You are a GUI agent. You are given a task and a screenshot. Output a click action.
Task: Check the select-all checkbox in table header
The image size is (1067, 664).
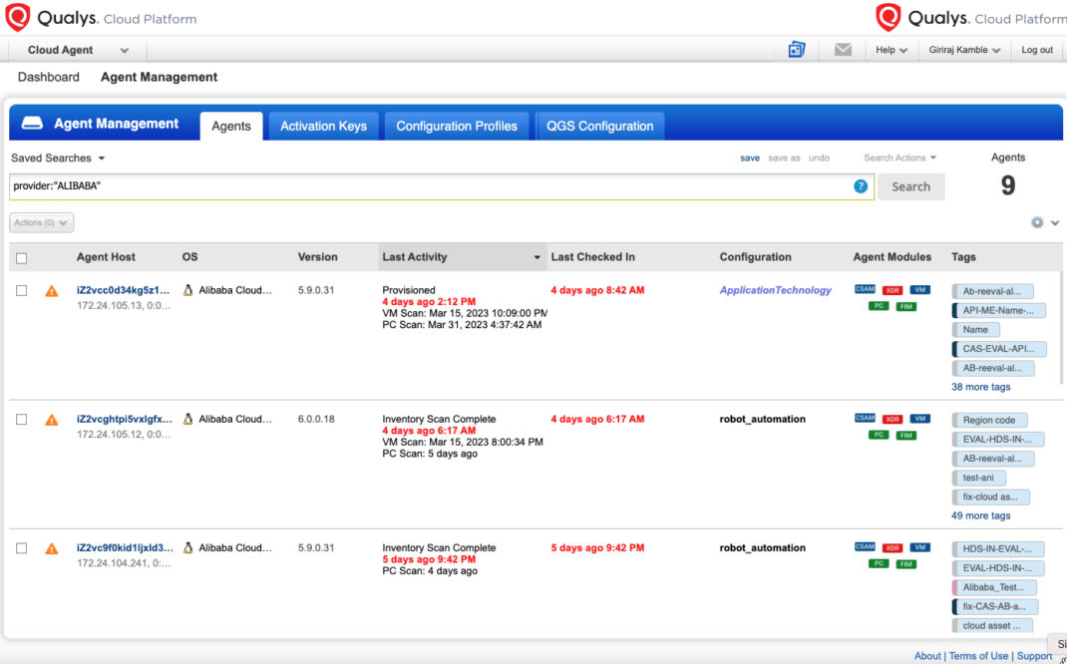coord(21,256)
